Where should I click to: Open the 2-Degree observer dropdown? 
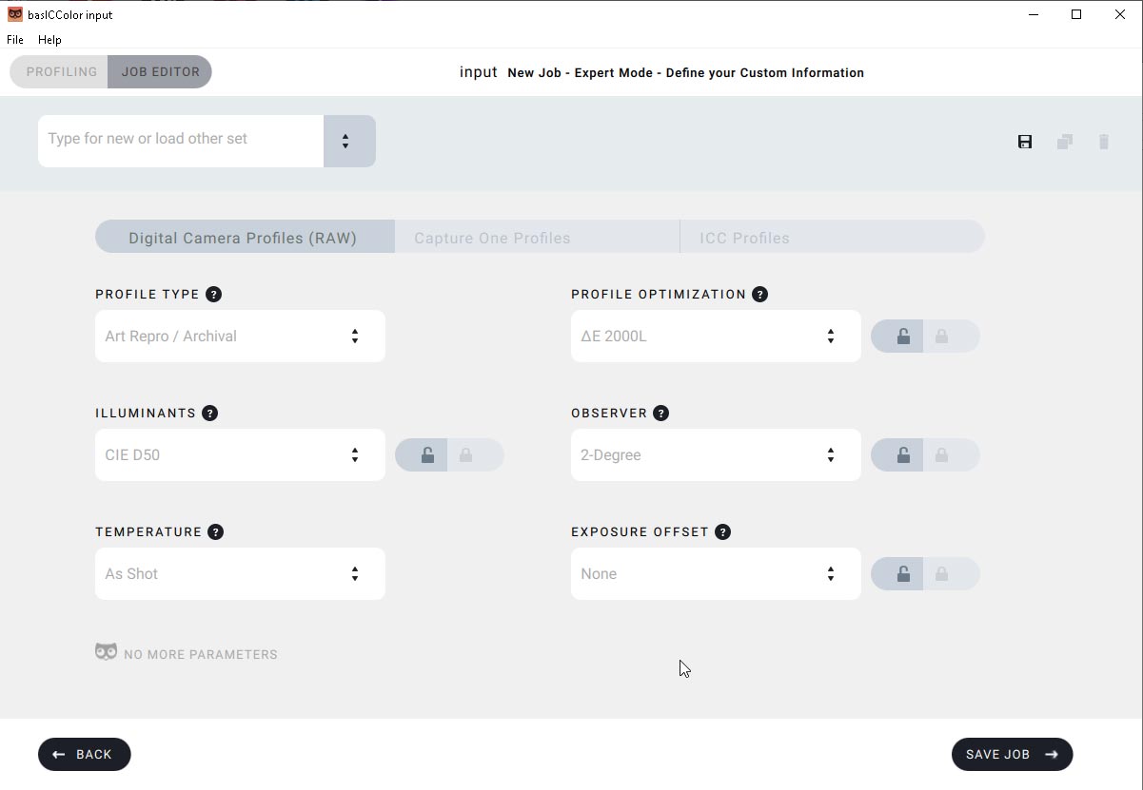pos(716,454)
